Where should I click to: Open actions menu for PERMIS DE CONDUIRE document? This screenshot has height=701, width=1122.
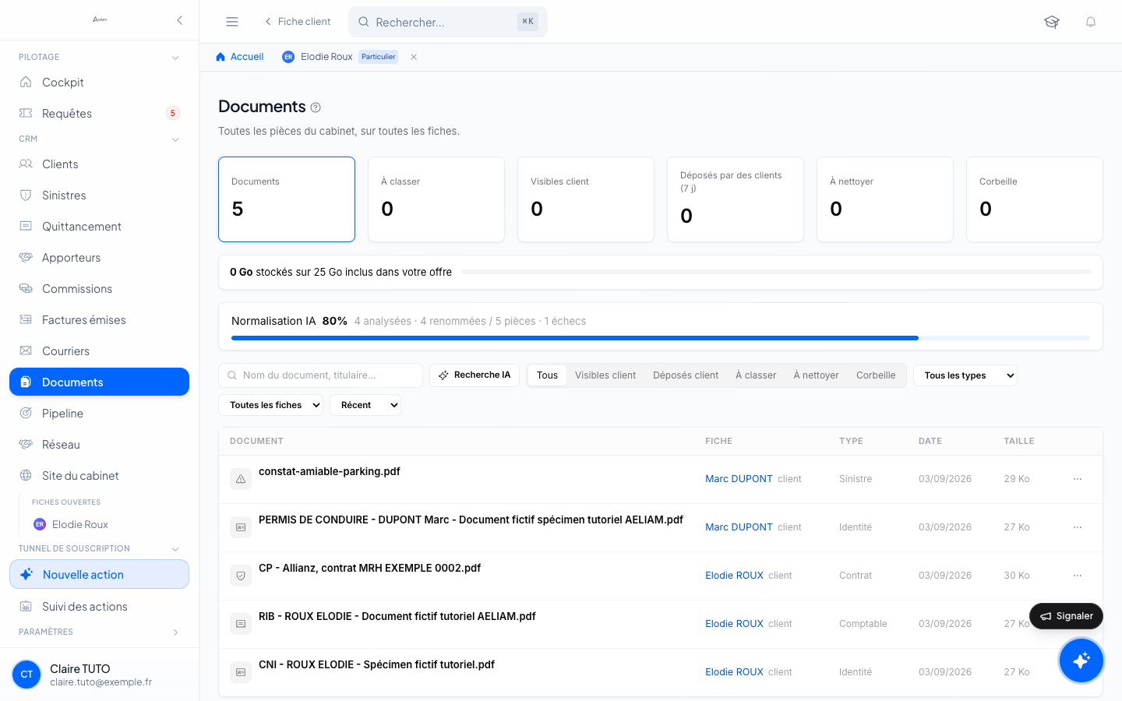pos(1078,527)
